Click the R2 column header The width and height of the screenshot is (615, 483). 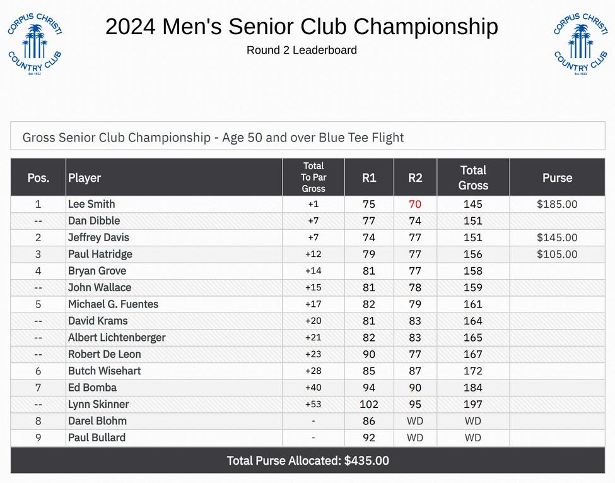point(415,177)
